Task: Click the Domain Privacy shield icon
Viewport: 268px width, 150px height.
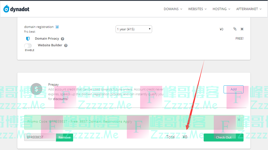Action: point(28,39)
